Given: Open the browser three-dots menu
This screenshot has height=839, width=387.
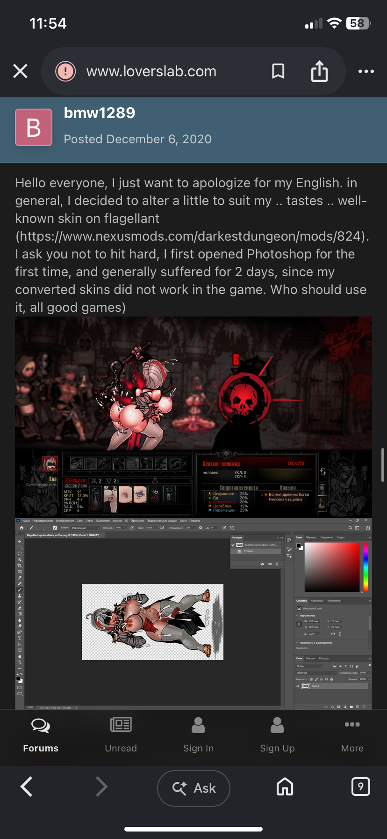Looking at the screenshot, I should pos(366,71).
